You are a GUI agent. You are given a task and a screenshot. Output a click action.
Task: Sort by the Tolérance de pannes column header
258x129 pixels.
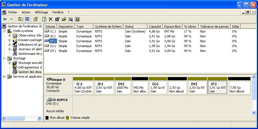tap(214, 27)
